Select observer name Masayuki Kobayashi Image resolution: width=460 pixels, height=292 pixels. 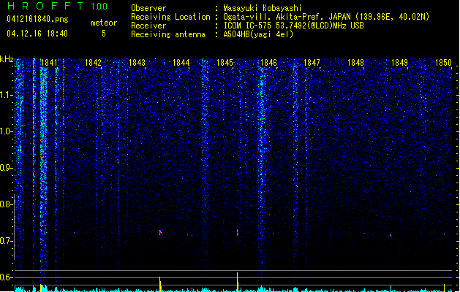pyautogui.click(x=263, y=8)
